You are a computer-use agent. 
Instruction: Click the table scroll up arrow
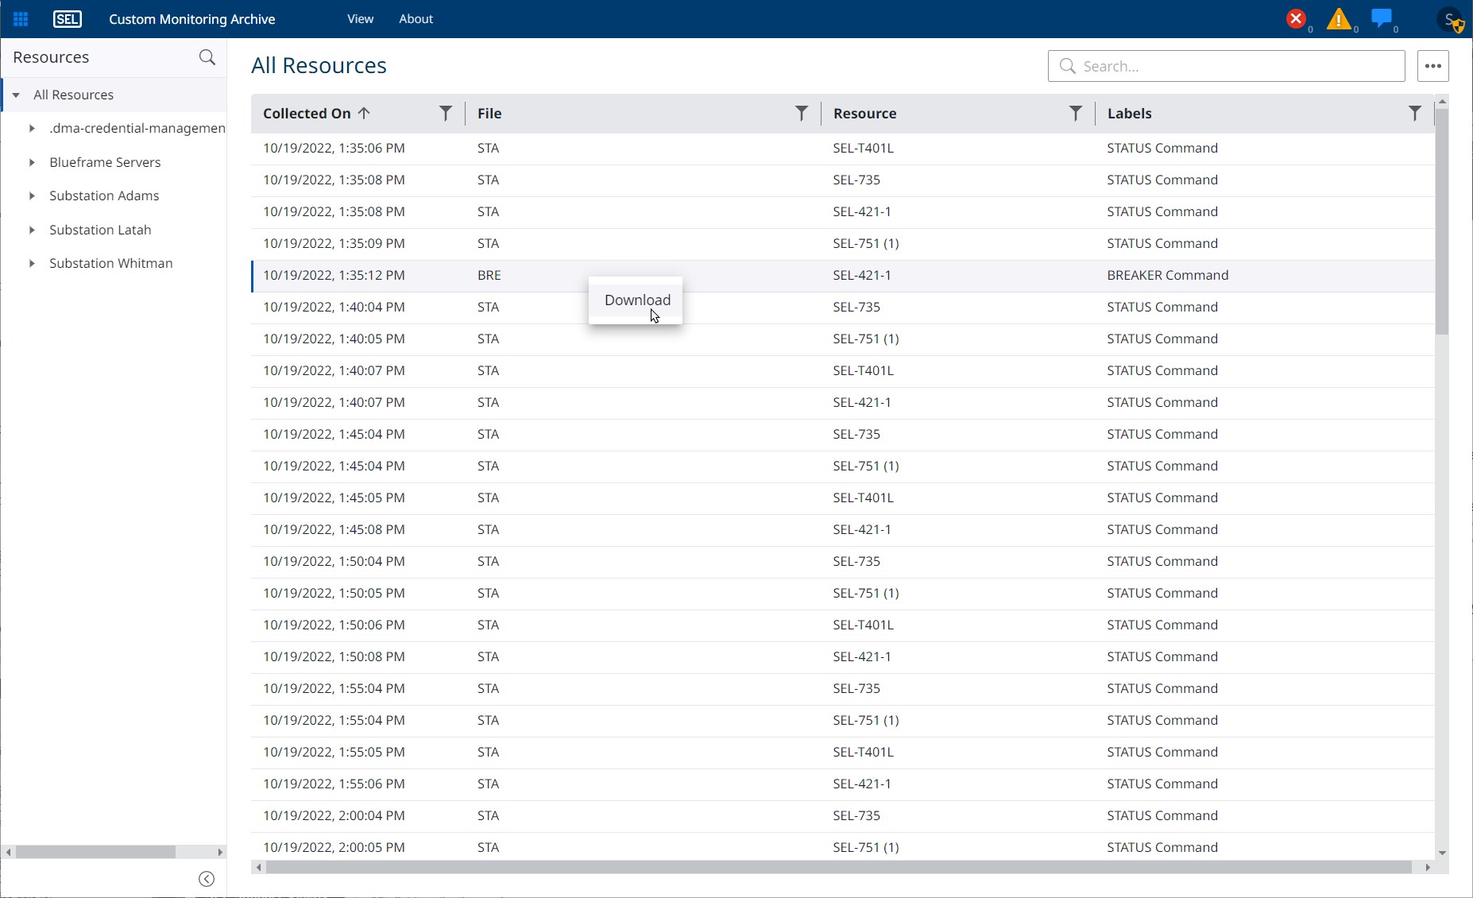pyautogui.click(x=1442, y=102)
